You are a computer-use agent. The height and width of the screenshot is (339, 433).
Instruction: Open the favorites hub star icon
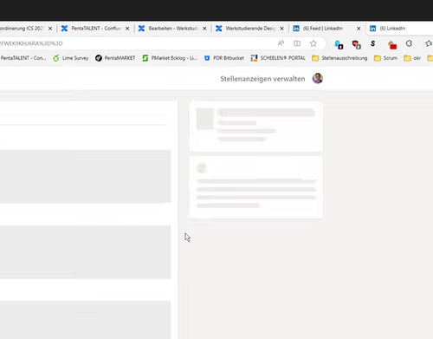[429, 43]
